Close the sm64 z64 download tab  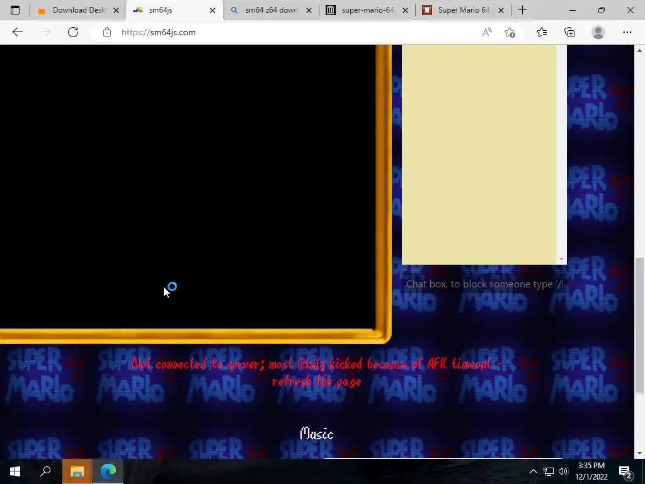point(309,10)
